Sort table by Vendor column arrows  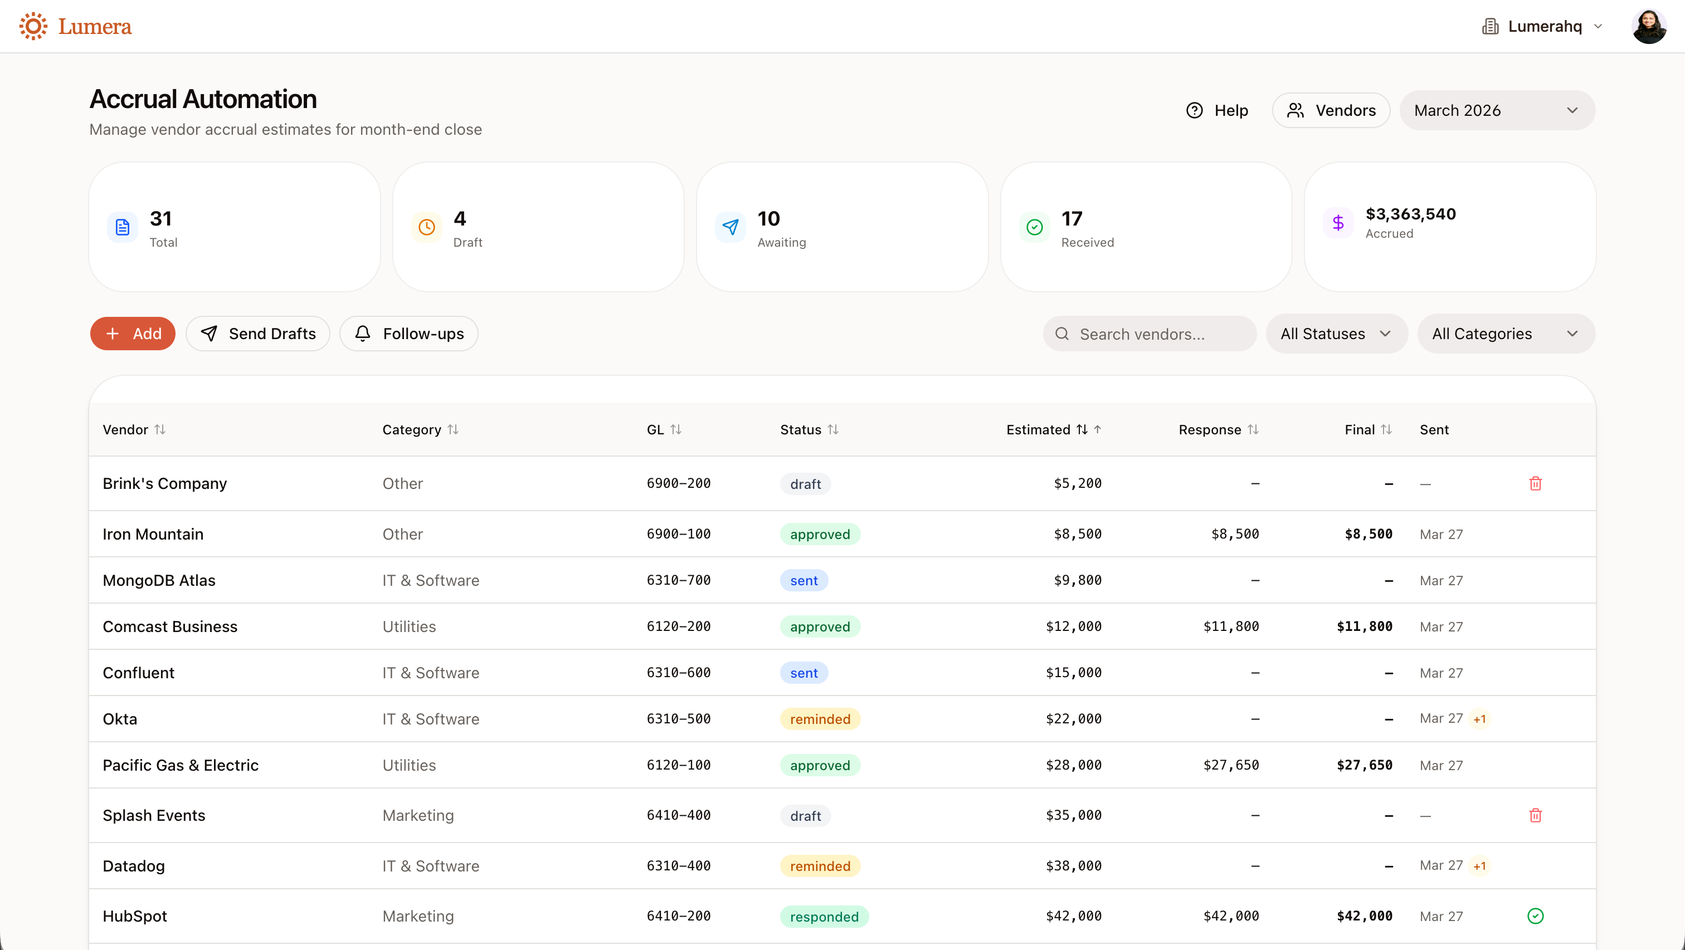[160, 429]
